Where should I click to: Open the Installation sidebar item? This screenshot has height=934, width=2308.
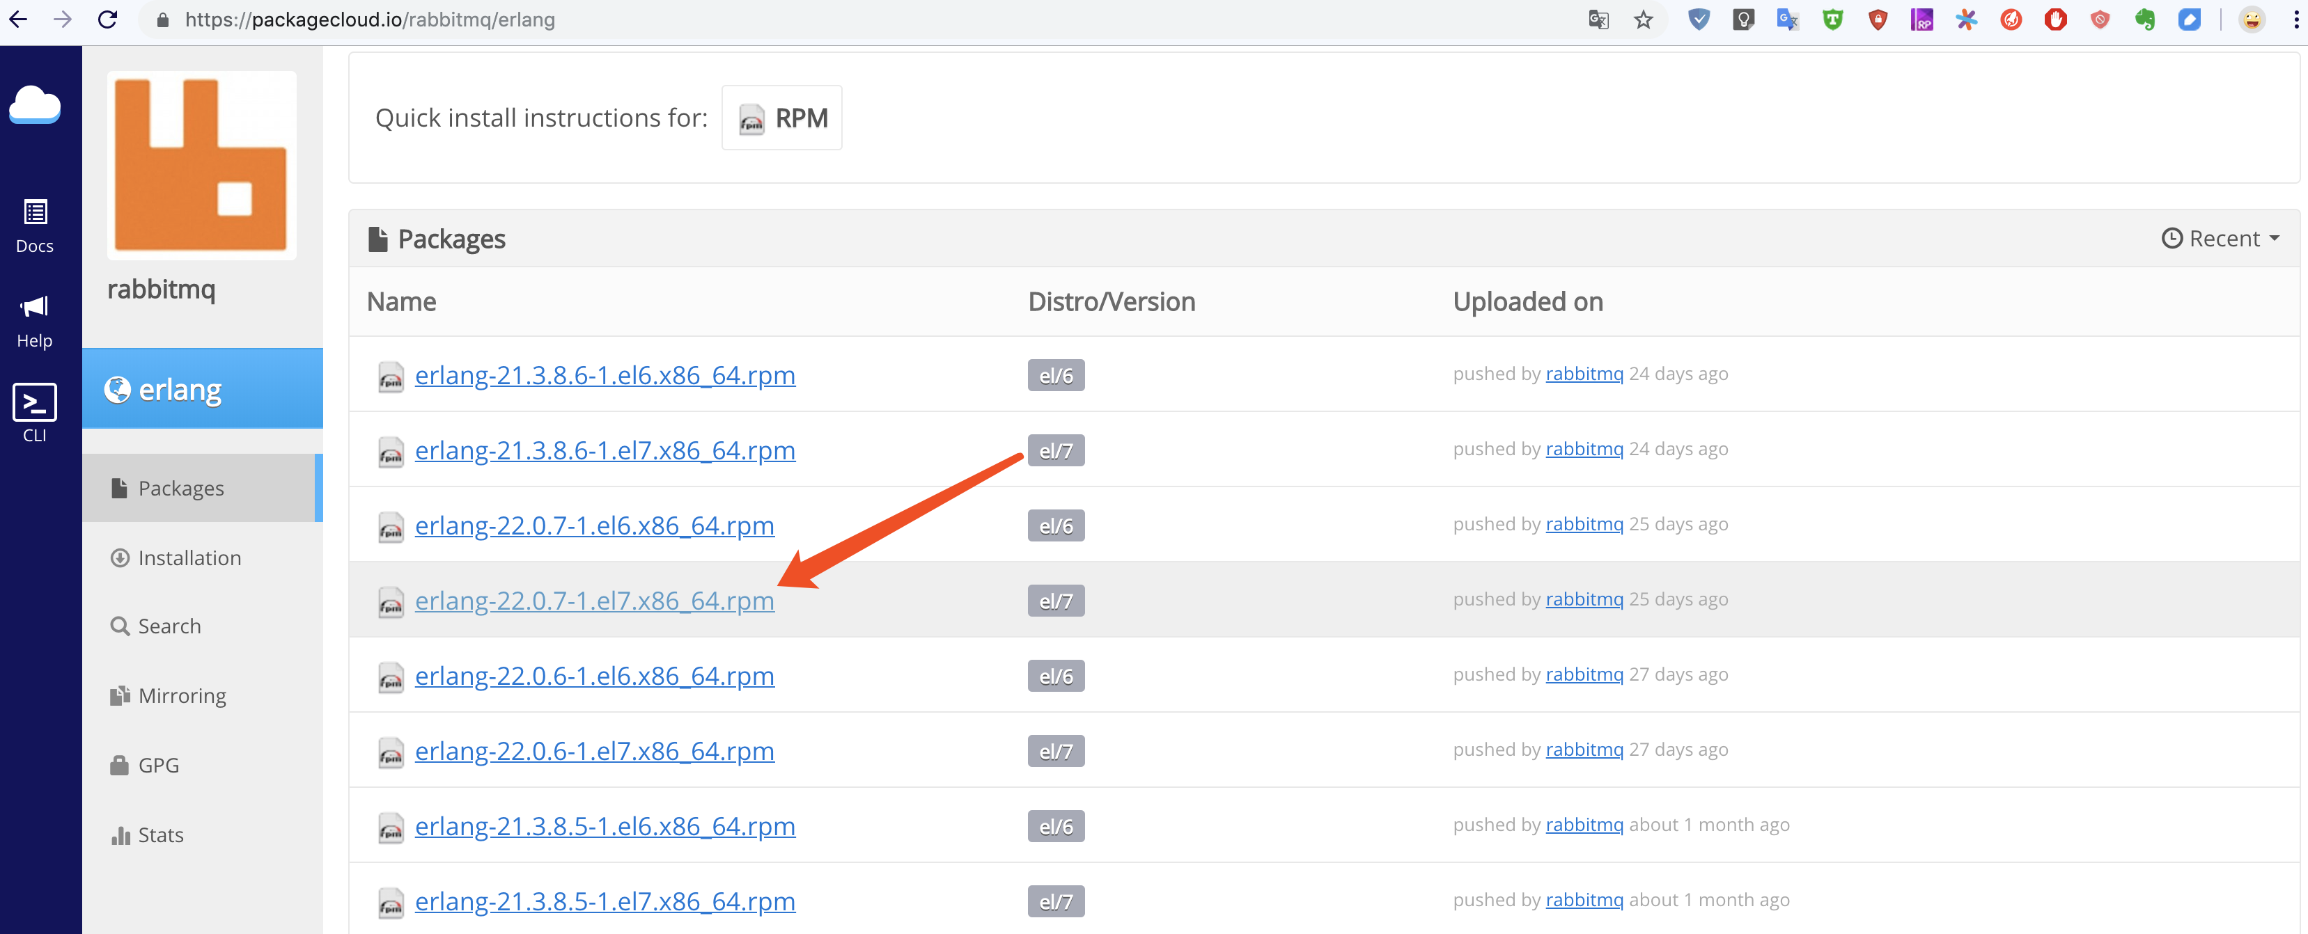coord(189,558)
